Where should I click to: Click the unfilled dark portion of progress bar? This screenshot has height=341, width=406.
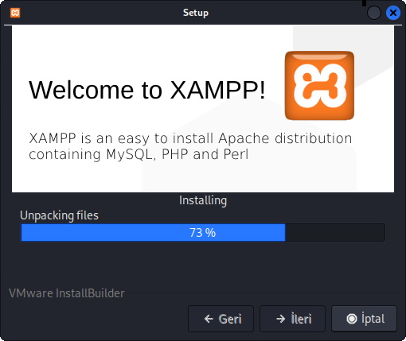pyautogui.click(x=335, y=233)
